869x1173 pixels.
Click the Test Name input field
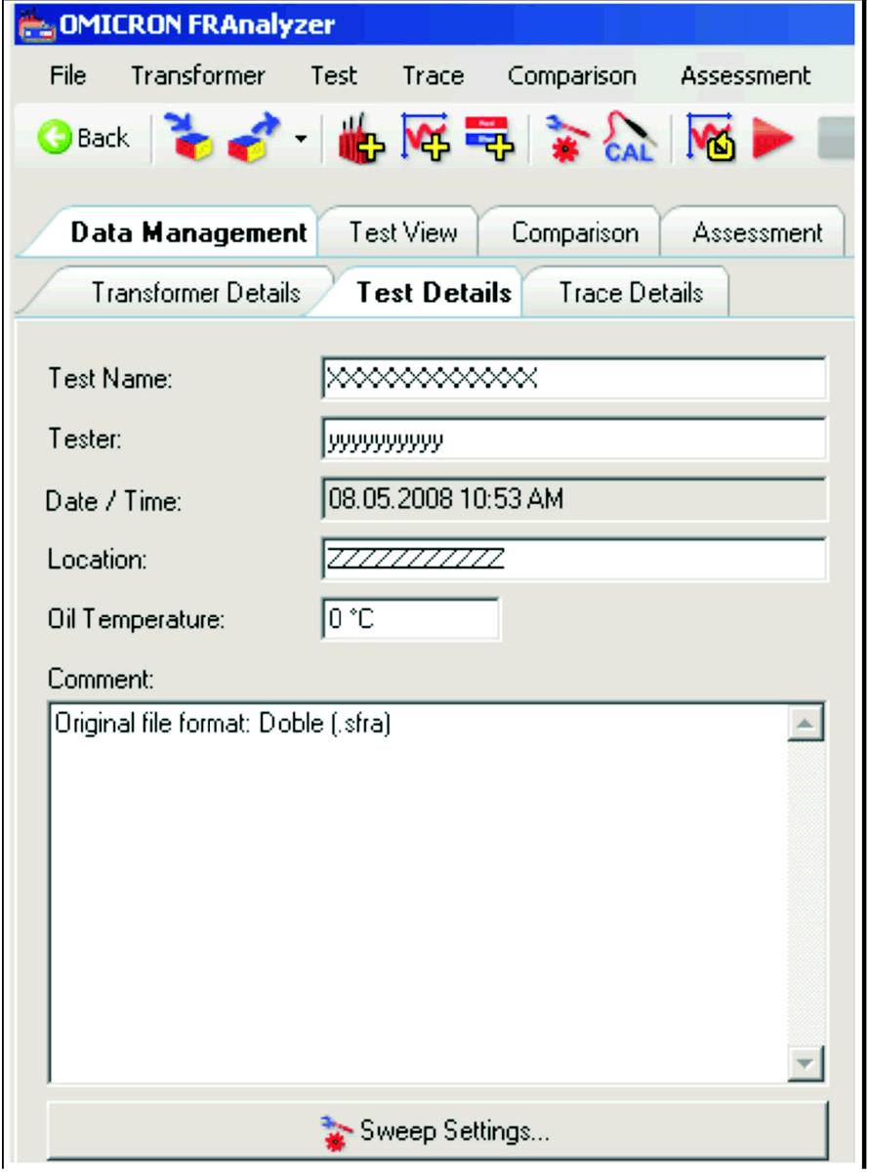click(574, 378)
